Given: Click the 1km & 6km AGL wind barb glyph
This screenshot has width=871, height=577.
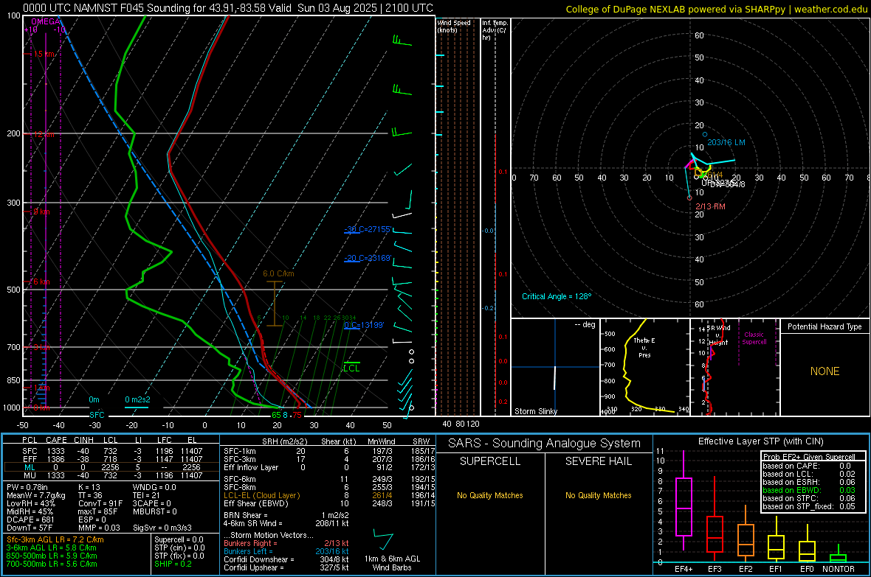Looking at the screenshot, I should pos(383,540).
